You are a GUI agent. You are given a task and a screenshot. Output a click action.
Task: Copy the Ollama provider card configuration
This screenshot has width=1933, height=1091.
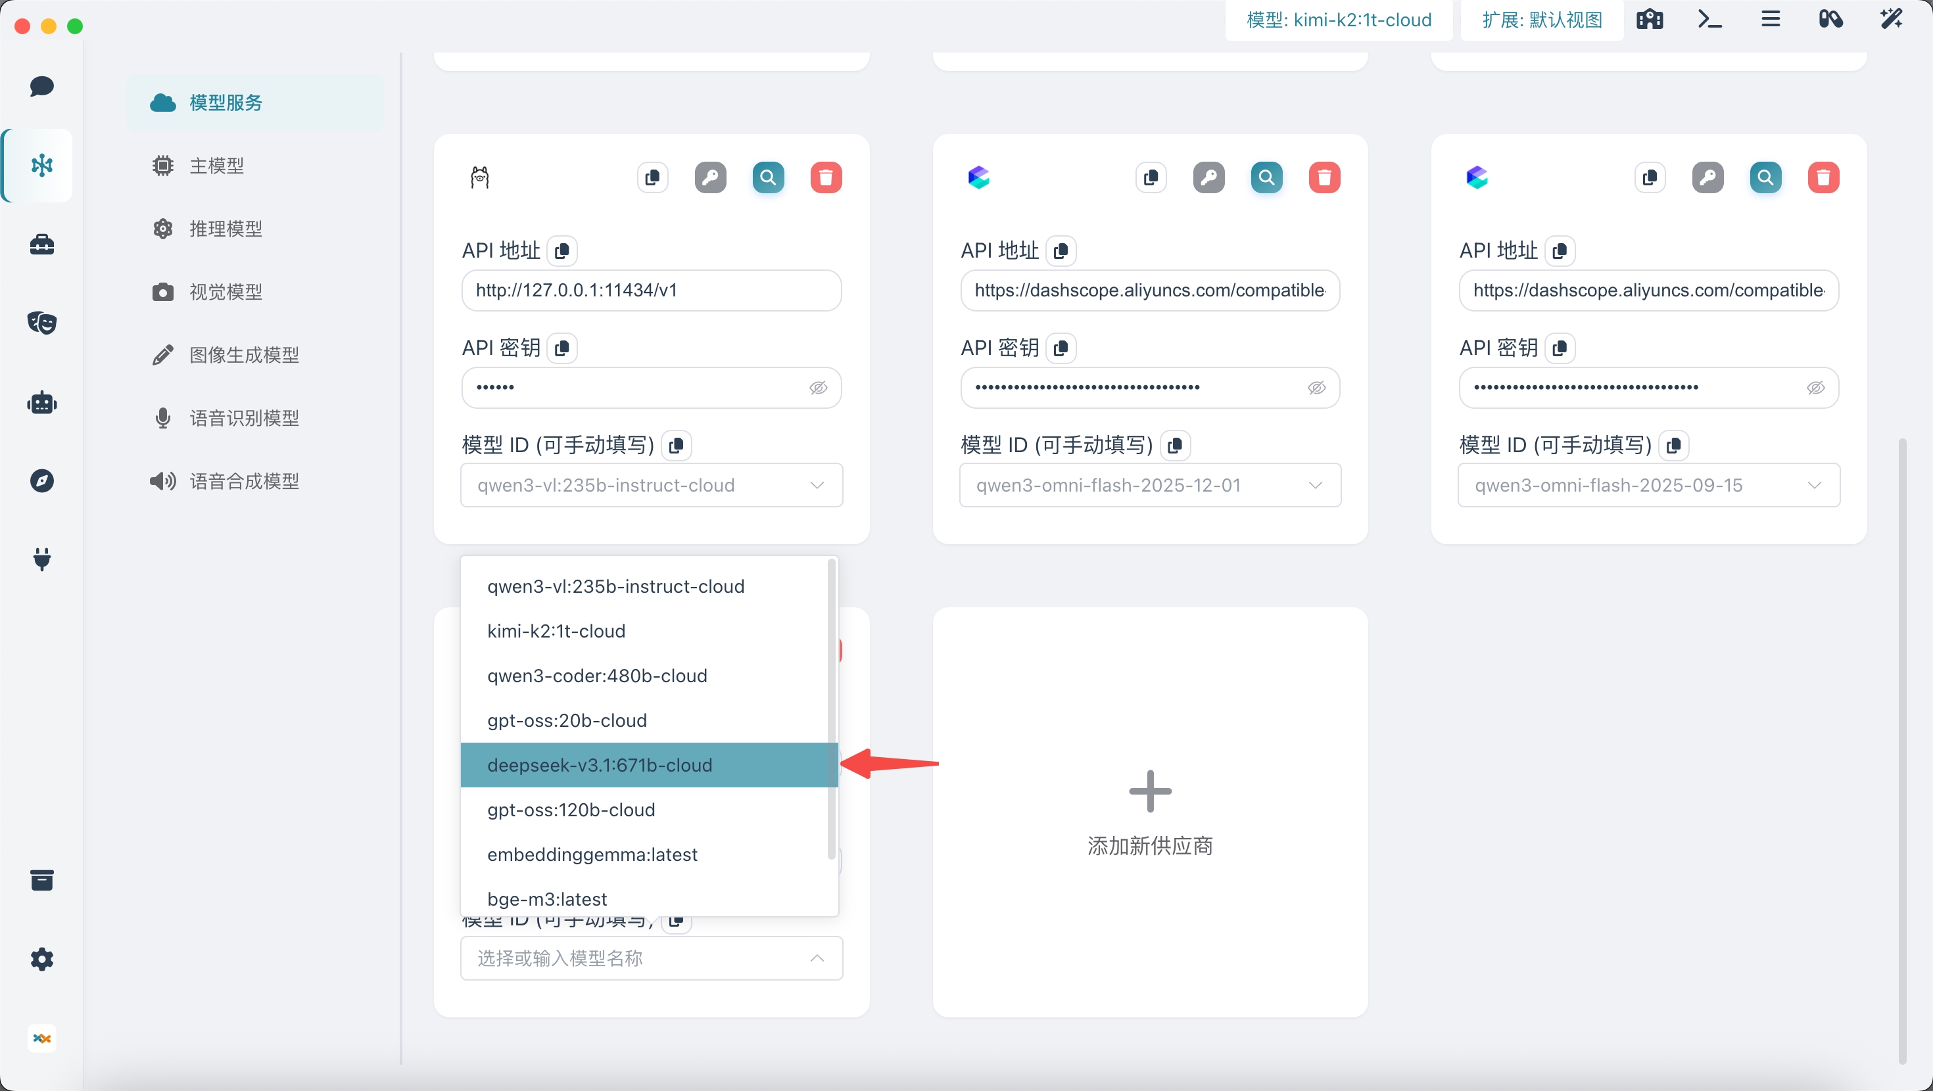point(653,178)
